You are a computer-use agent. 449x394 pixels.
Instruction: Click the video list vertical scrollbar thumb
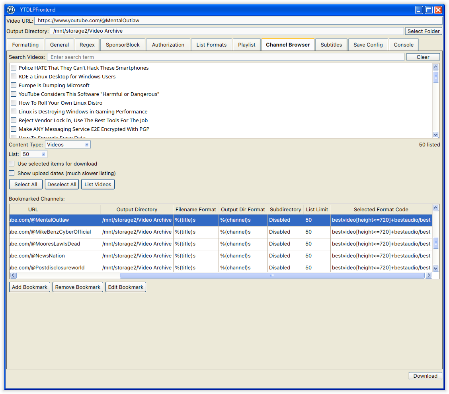coord(435,77)
